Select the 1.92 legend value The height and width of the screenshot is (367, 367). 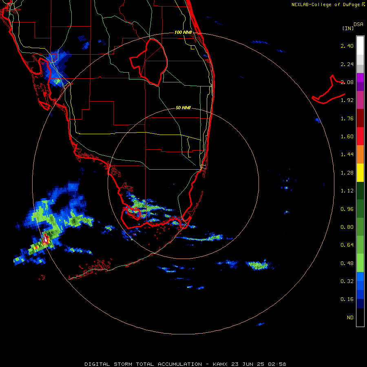347,100
